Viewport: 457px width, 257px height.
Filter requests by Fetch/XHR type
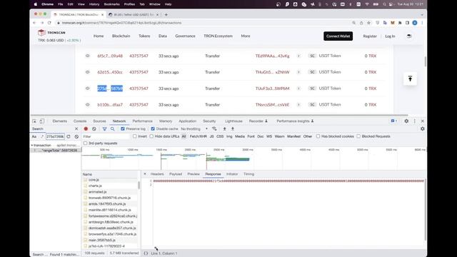click(x=199, y=136)
